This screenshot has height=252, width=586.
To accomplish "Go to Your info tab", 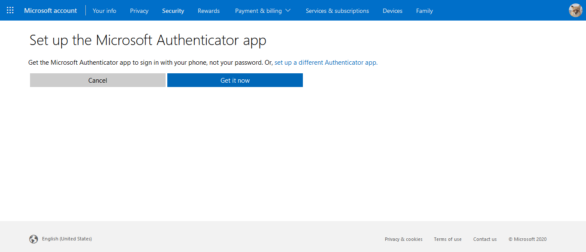I will coord(104,11).
